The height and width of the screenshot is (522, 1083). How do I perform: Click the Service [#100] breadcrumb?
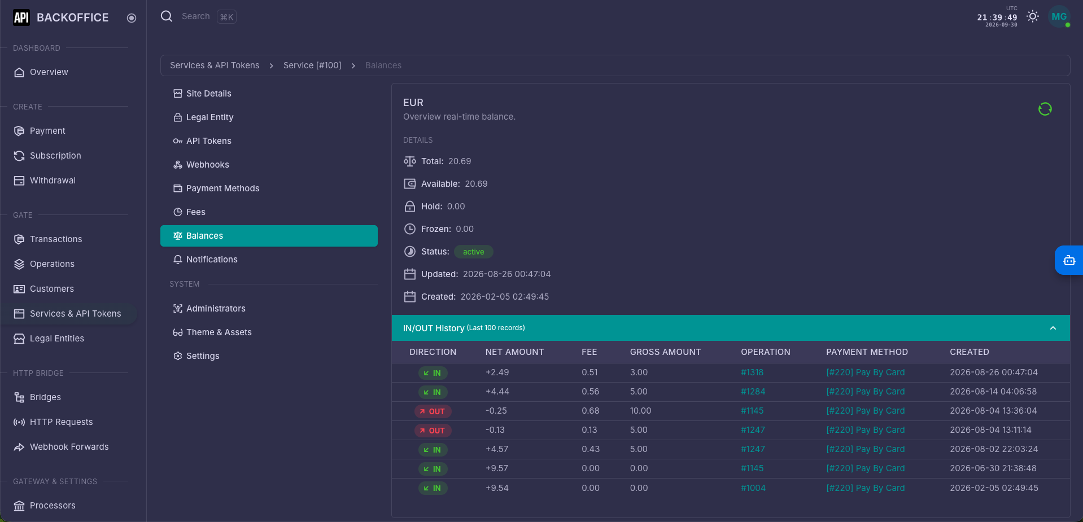(312, 65)
